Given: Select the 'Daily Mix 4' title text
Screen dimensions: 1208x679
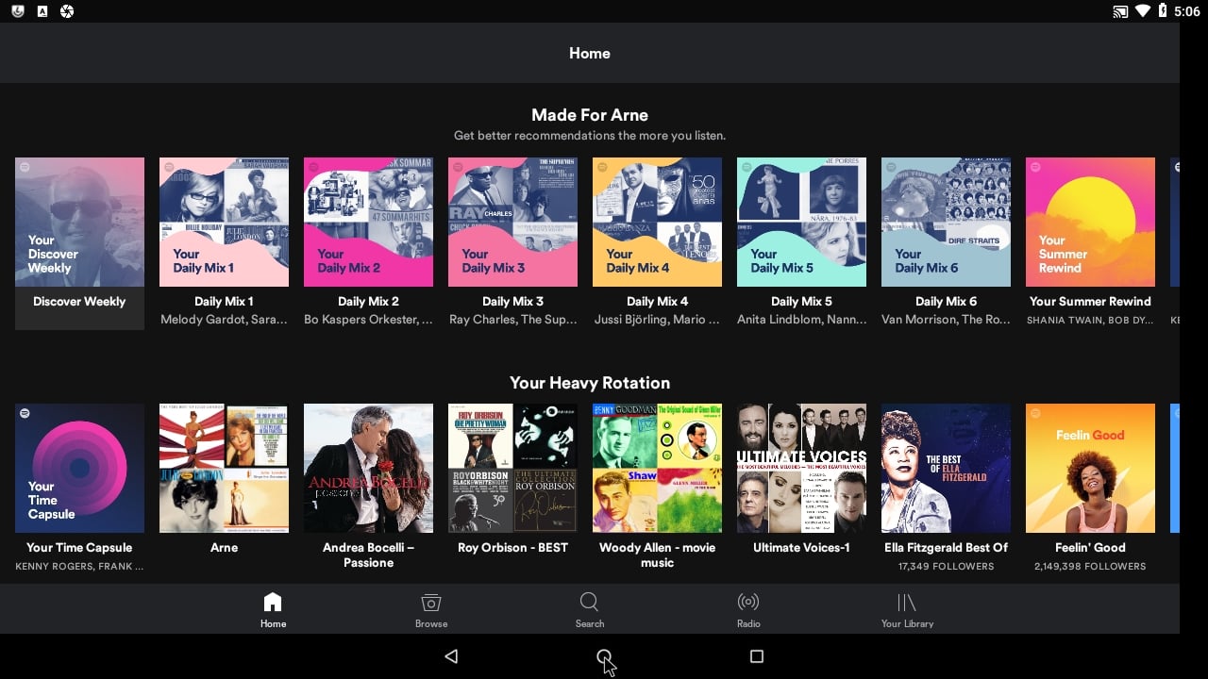Looking at the screenshot, I should click(657, 302).
